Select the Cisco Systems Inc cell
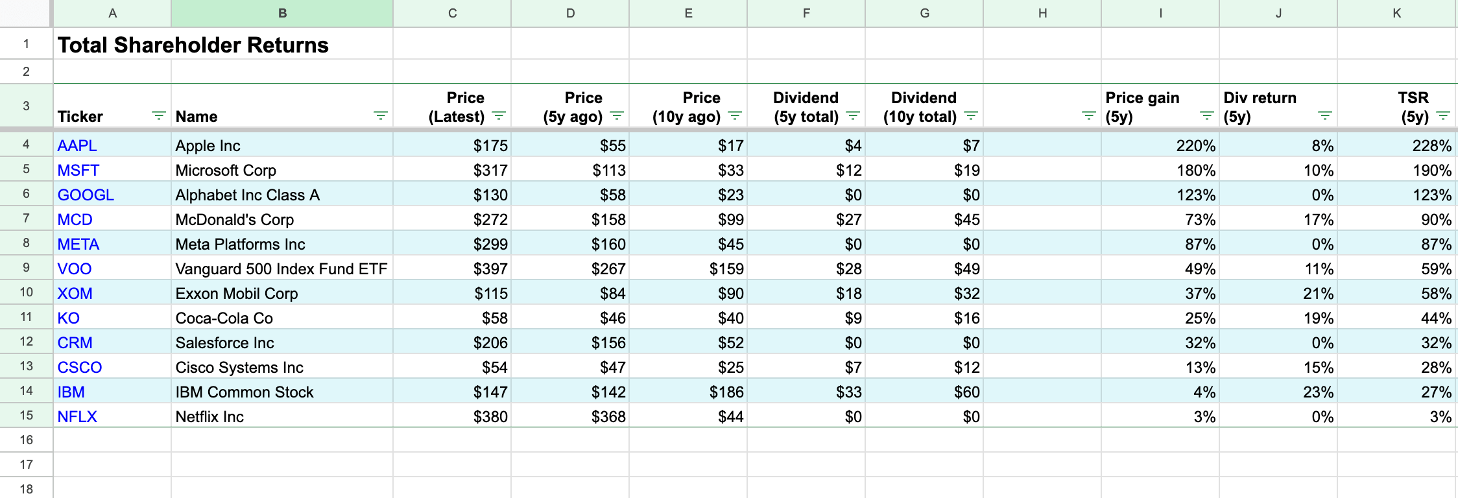This screenshot has height=498, width=1458. [x=282, y=367]
